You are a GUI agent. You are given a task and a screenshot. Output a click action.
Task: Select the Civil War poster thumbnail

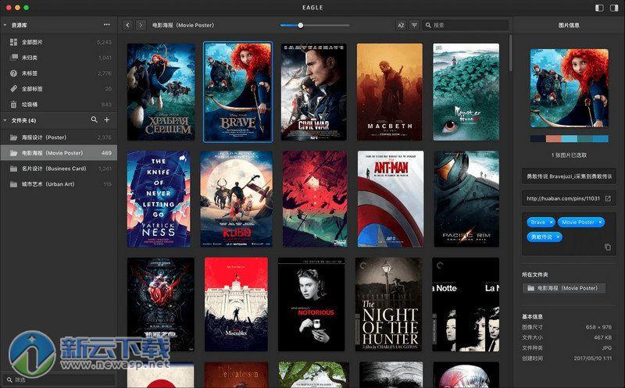pos(314,91)
